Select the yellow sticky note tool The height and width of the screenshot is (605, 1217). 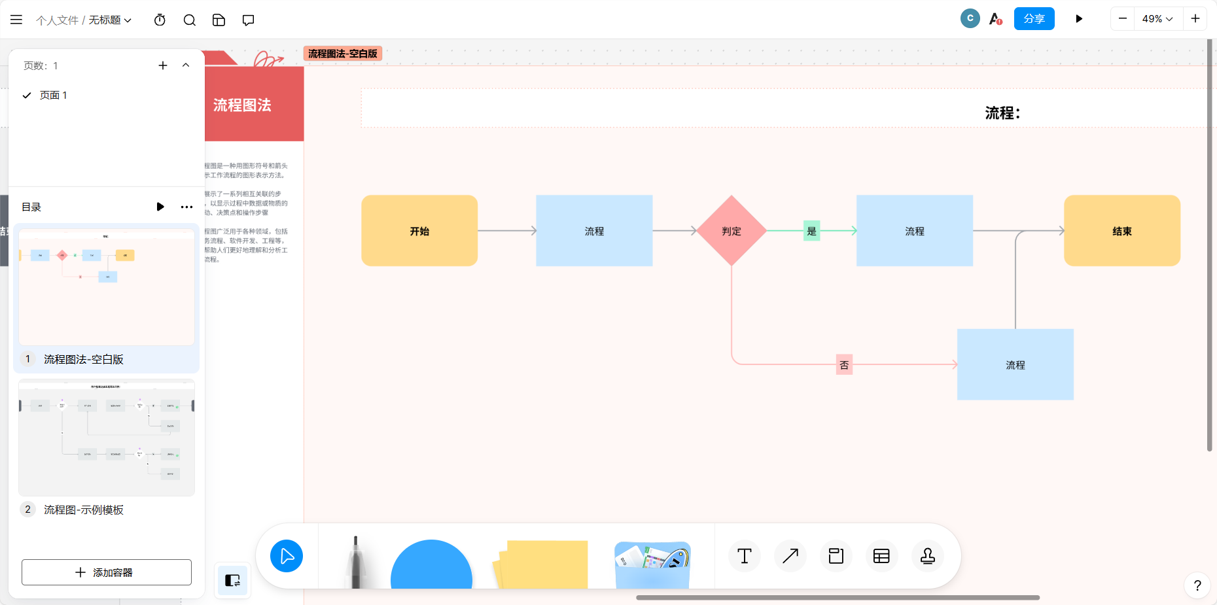click(x=541, y=564)
